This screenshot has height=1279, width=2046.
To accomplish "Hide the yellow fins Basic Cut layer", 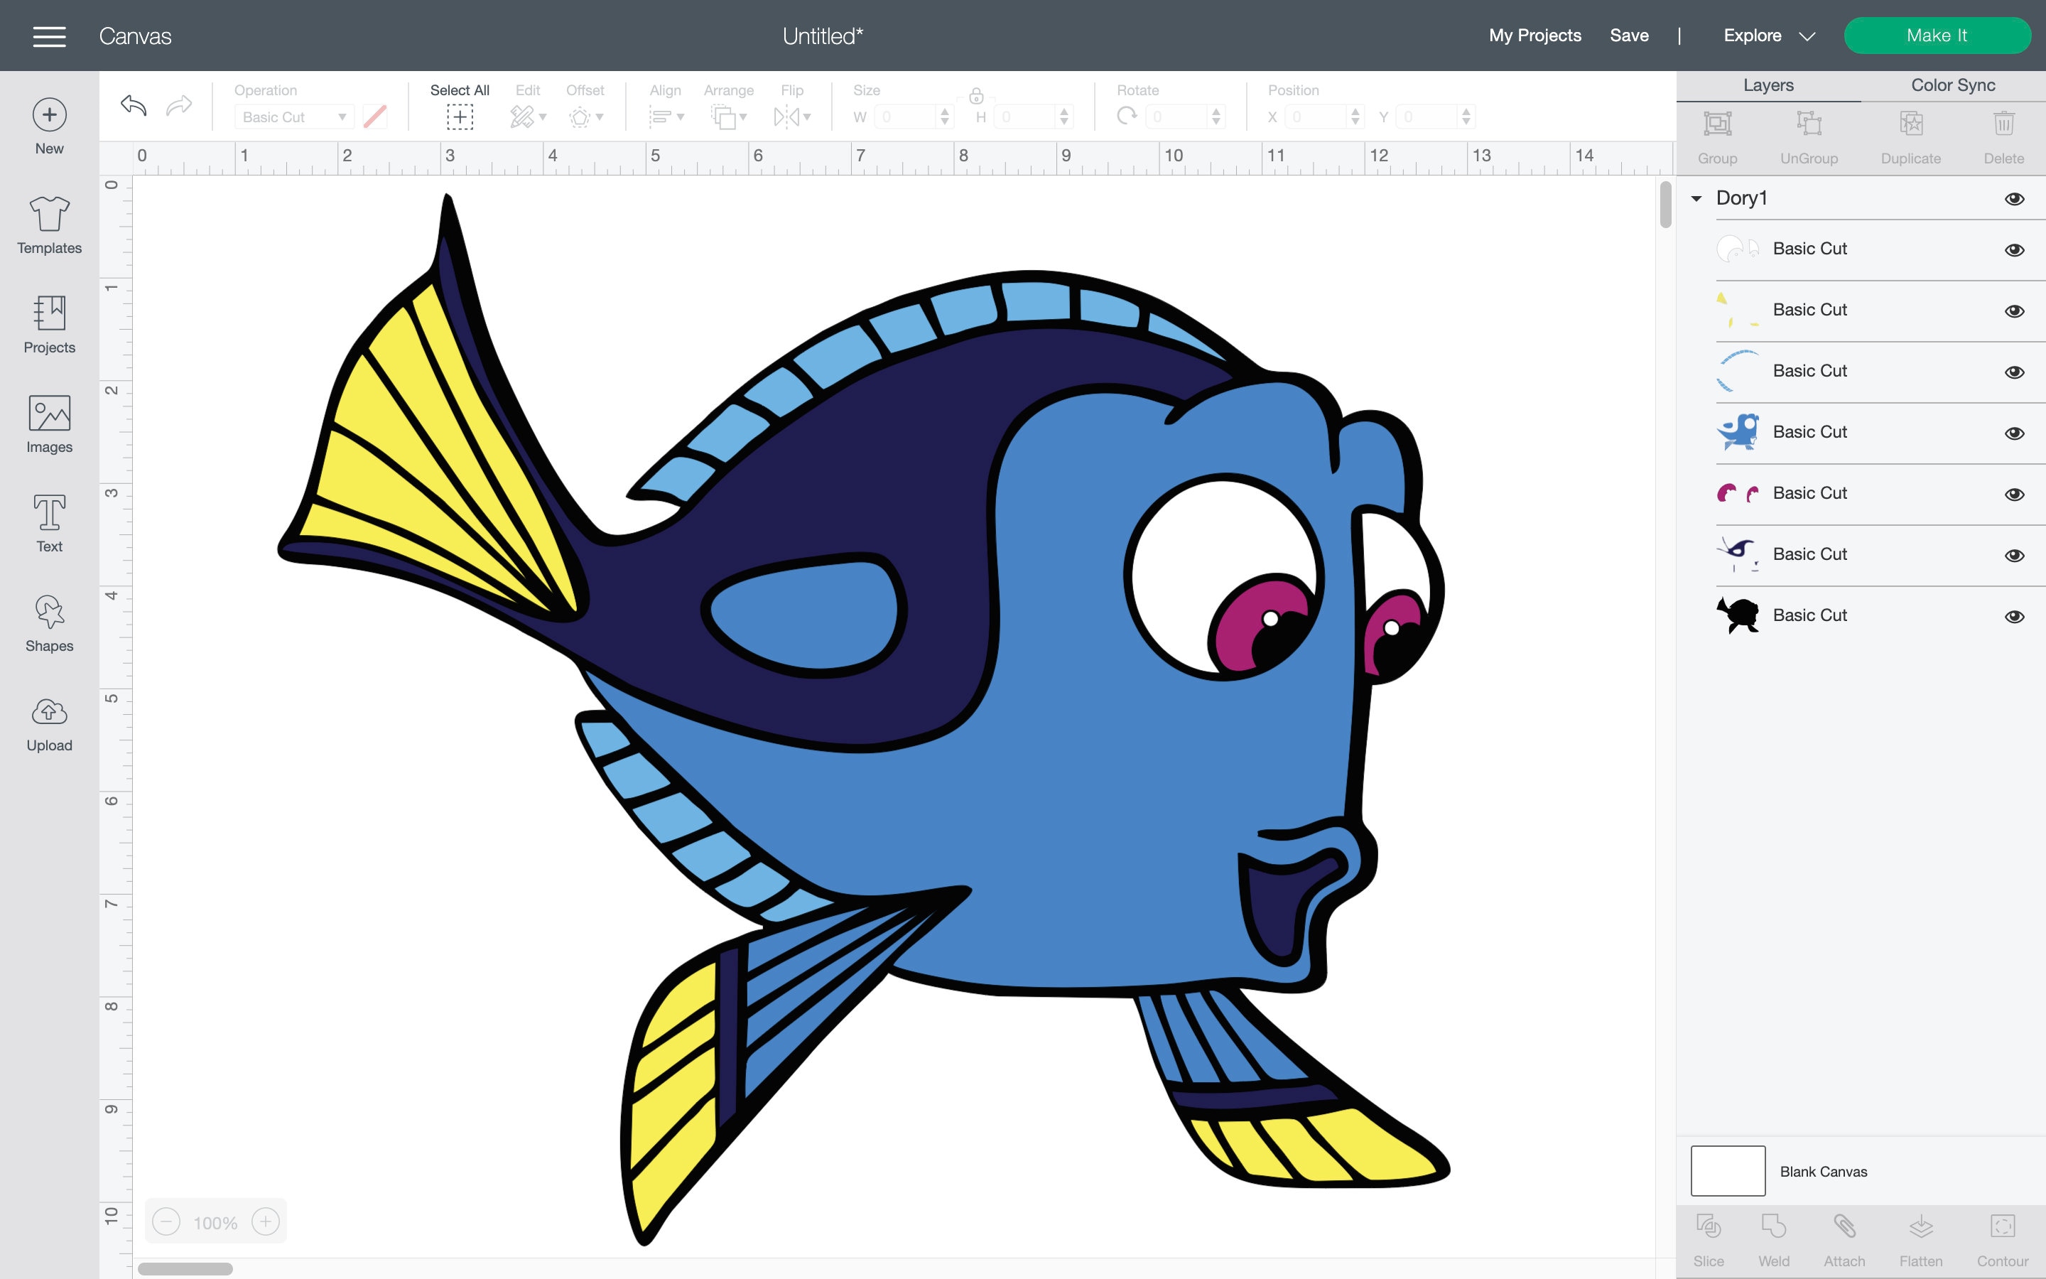I will tap(2014, 311).
